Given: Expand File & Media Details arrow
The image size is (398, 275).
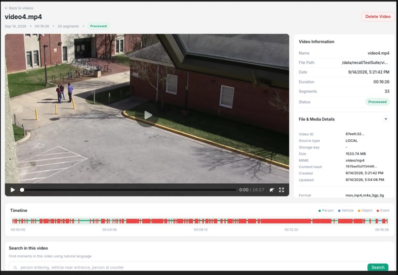Looking at the screenshot, I should [386, 119].
